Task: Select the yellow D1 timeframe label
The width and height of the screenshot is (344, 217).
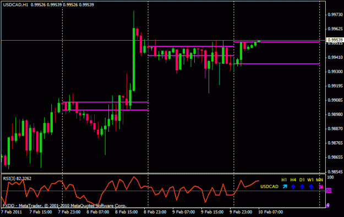Action: (x=302, y=180)
